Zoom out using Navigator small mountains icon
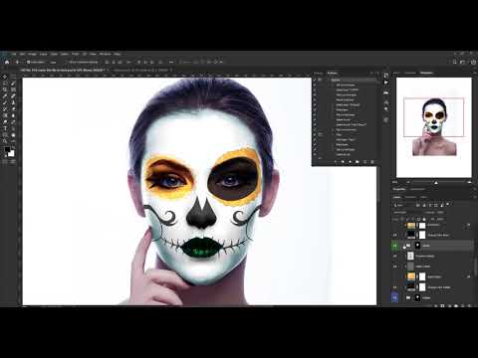Screen dimensions: 478x358 click(408, 182)
